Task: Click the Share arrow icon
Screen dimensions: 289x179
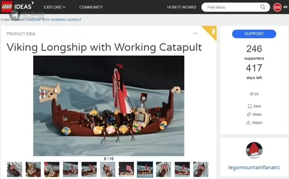Action: [249, 115]
